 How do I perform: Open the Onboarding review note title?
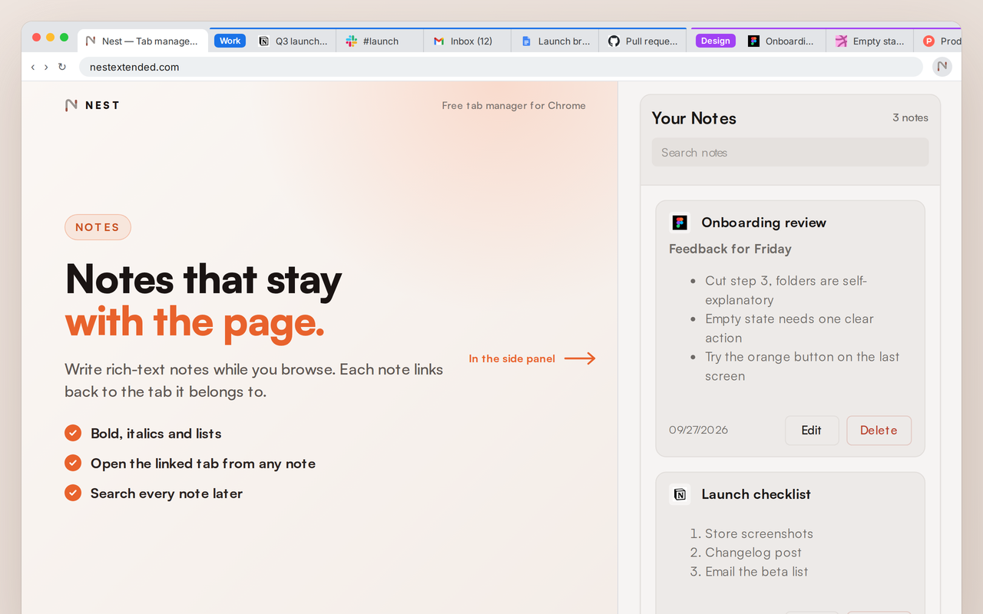click(x=763, y=223)
